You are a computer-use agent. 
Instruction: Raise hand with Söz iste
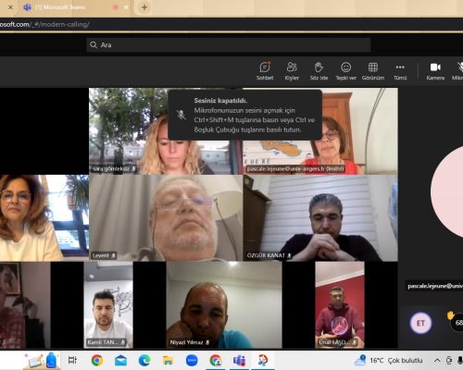pyautogui.click(x=319, y=71)
